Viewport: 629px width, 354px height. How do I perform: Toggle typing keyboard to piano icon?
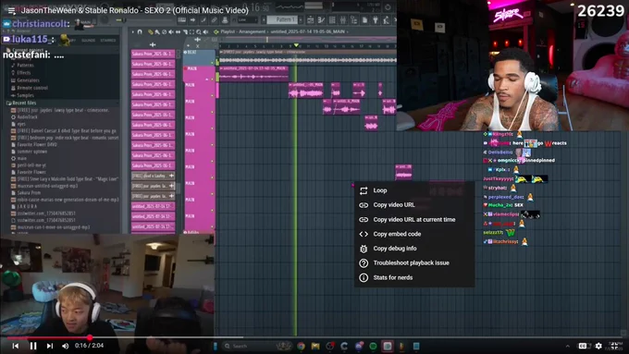(181, 19)
